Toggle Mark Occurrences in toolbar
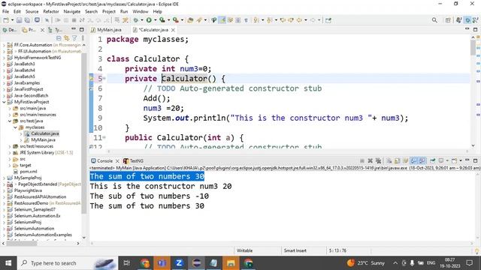The image size is (481, 270). [222, 20]
